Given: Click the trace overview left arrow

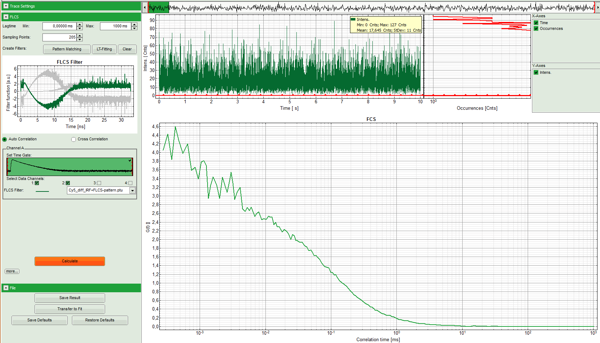Looking at the screenshot, I should click(145, 7).
